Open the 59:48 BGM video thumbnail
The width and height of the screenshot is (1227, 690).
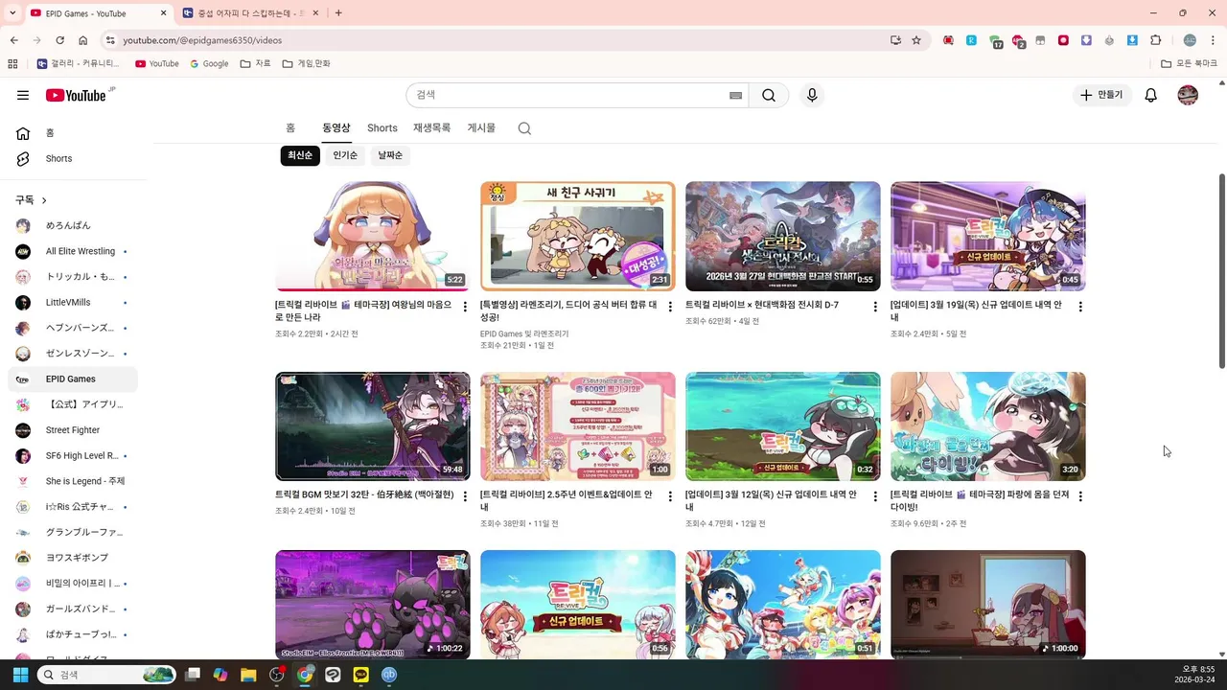click(372, 426)
